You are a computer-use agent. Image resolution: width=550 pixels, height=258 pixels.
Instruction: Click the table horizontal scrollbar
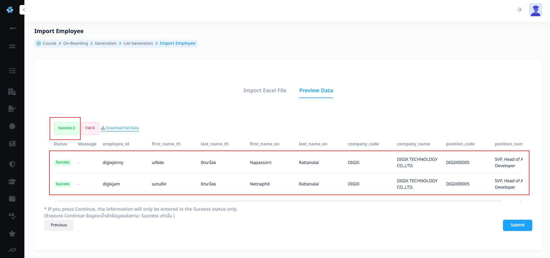coord(279,201)
